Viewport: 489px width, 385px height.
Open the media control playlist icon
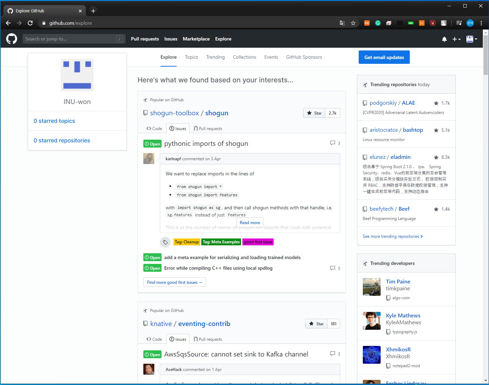[x=459, y=23]
